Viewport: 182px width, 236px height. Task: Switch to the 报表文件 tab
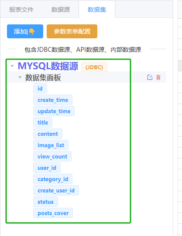(x=21, y=10)
